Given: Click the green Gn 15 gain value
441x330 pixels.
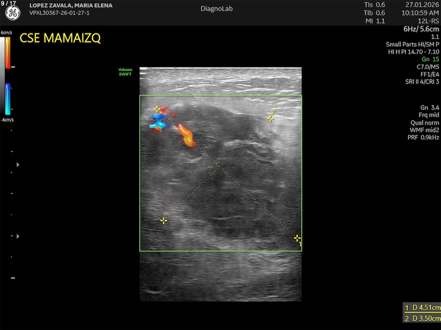Looking at the screenshot, I should (430, 59).
